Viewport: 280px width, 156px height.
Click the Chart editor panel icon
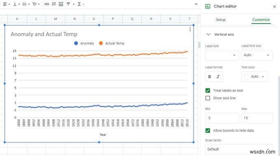(208, 7)
